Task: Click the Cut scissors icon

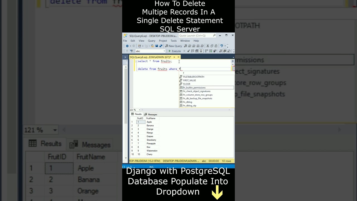Action: pos(208,46)
